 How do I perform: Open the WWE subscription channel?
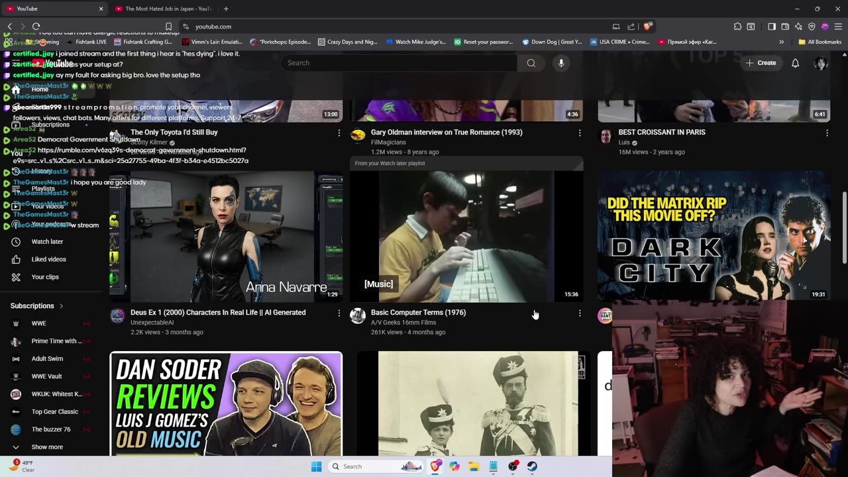pos(40,323)
